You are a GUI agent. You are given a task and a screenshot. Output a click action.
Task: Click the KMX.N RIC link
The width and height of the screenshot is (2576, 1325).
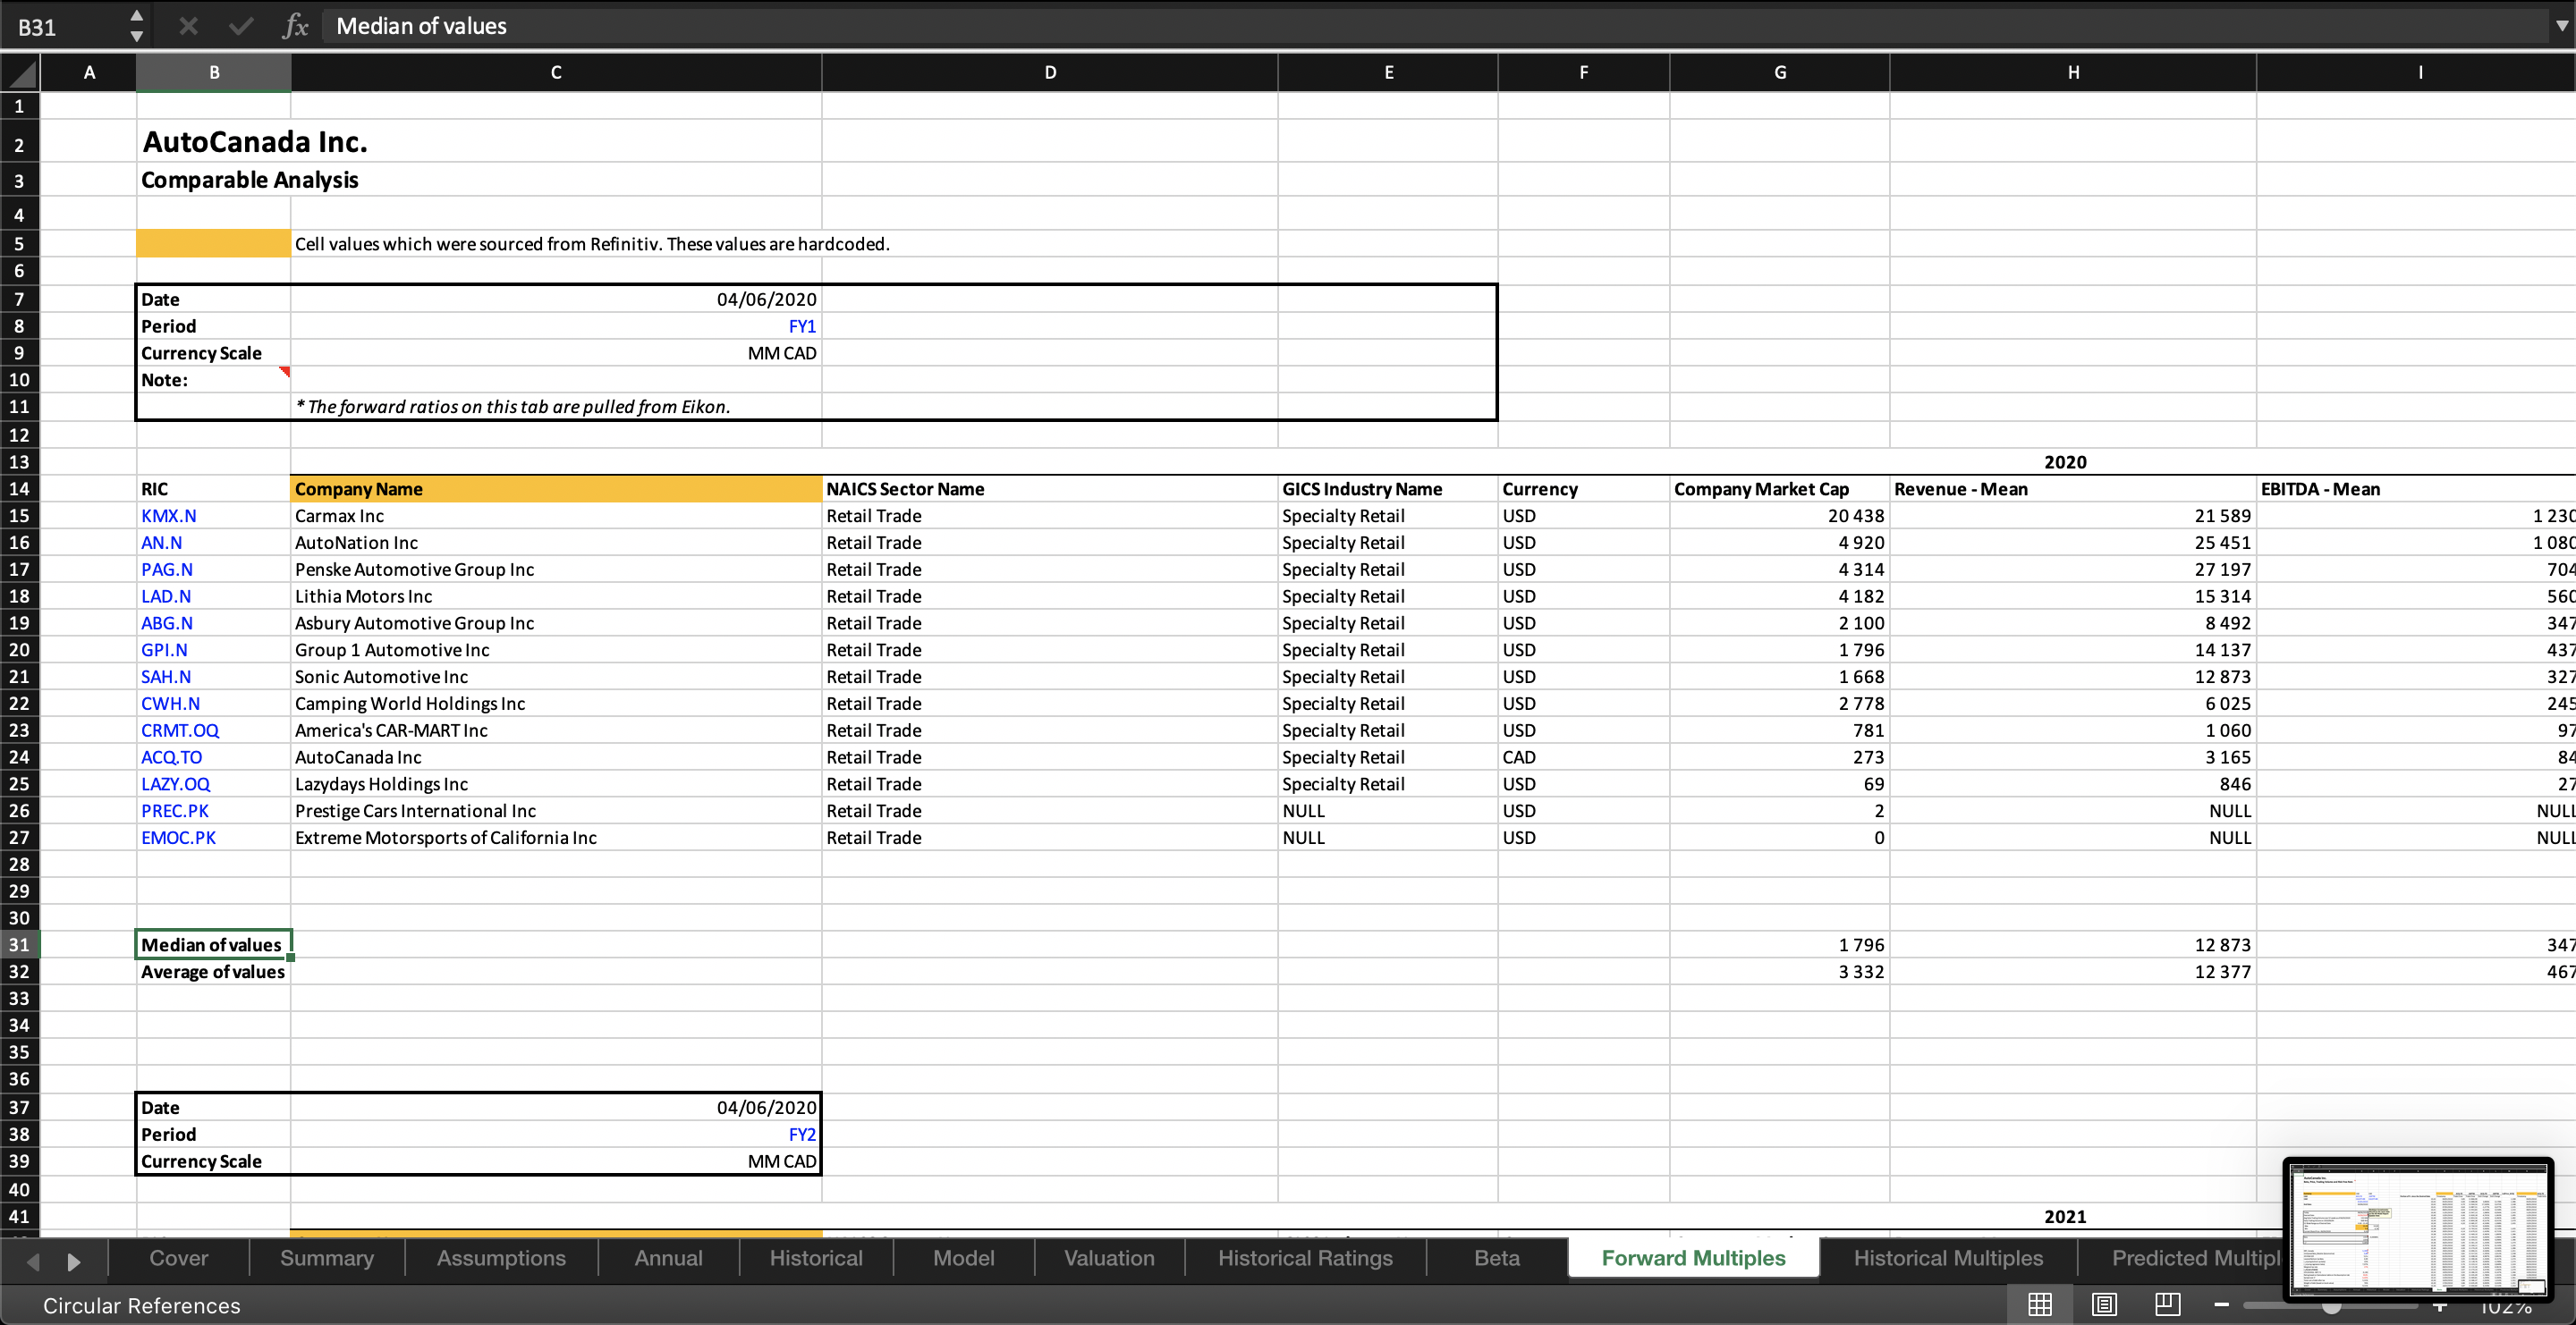pyautogui.click(x=168, y=516)
